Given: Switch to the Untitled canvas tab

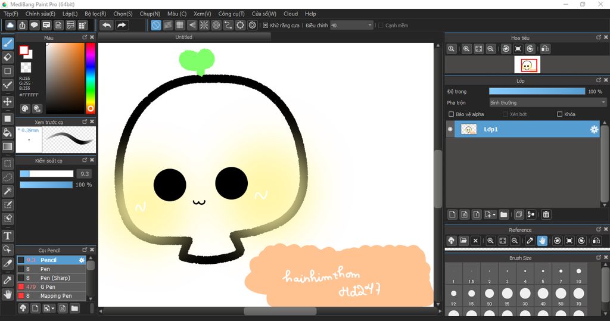Looking at the screenshot, I should [x=184, y=37].
